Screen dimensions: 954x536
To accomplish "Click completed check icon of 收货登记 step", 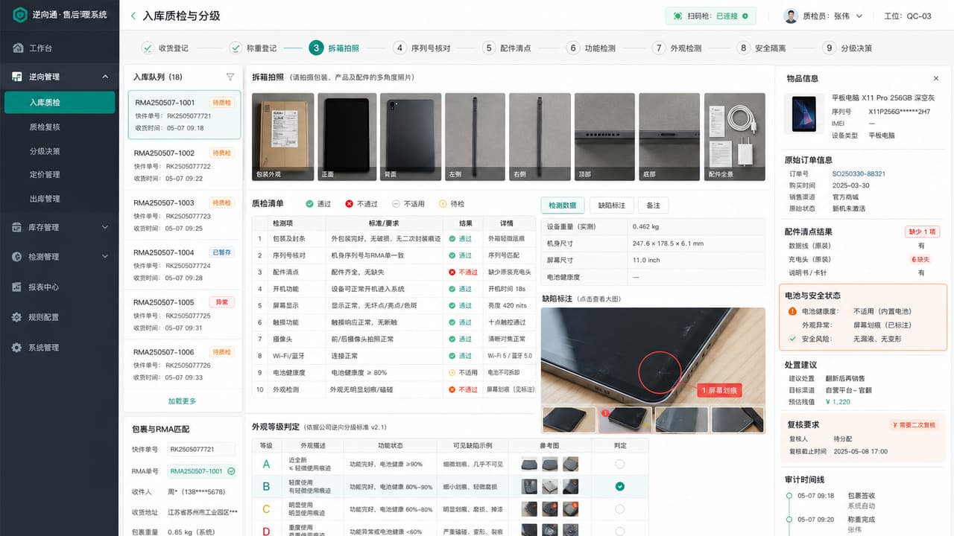I will [148, 48].
